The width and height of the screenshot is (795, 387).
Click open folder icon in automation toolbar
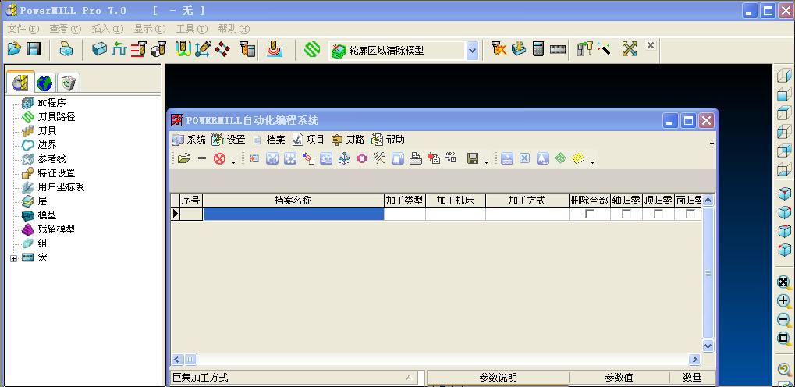[184, 158]
